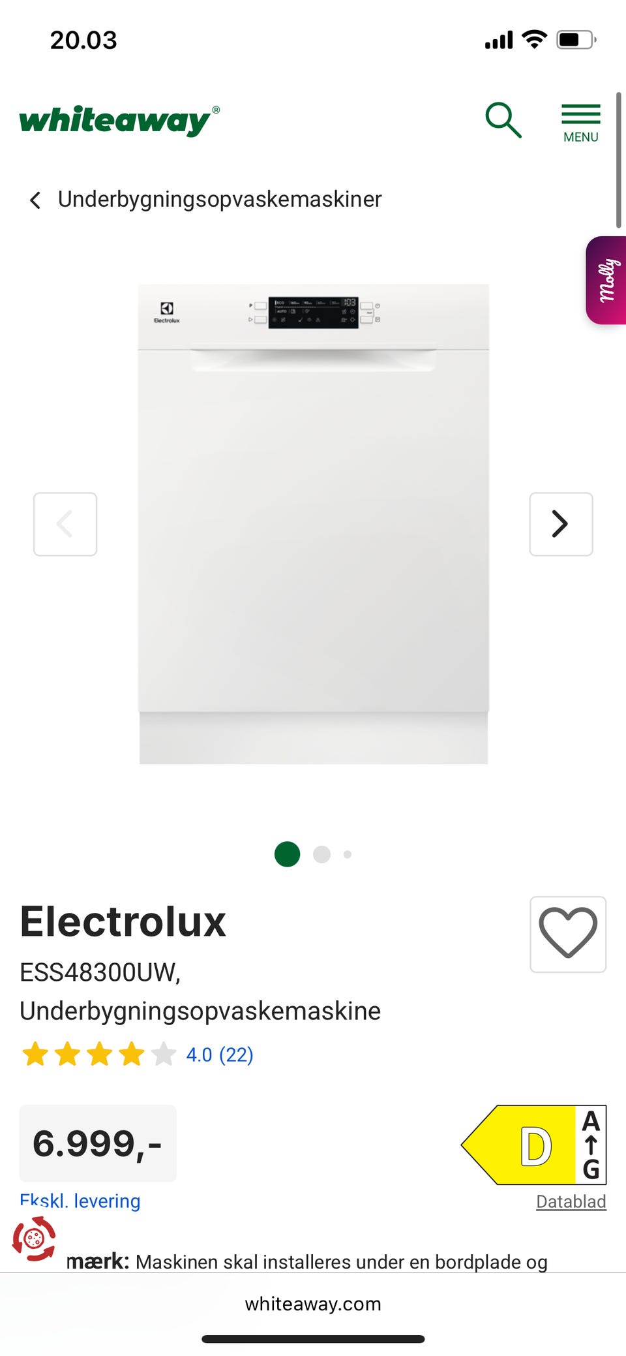
Task: Open Ekskl. levering delivery info
Action: (x=80, y=1201)
